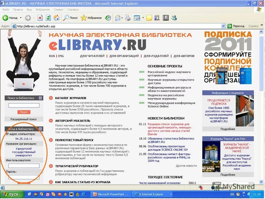This screenshot has height=199, width=265.
Task: Click the Mail envelope toolbar icon
Action: 118,18
